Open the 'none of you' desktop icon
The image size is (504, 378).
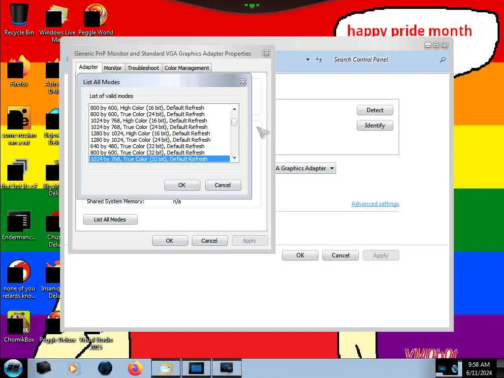19,279
